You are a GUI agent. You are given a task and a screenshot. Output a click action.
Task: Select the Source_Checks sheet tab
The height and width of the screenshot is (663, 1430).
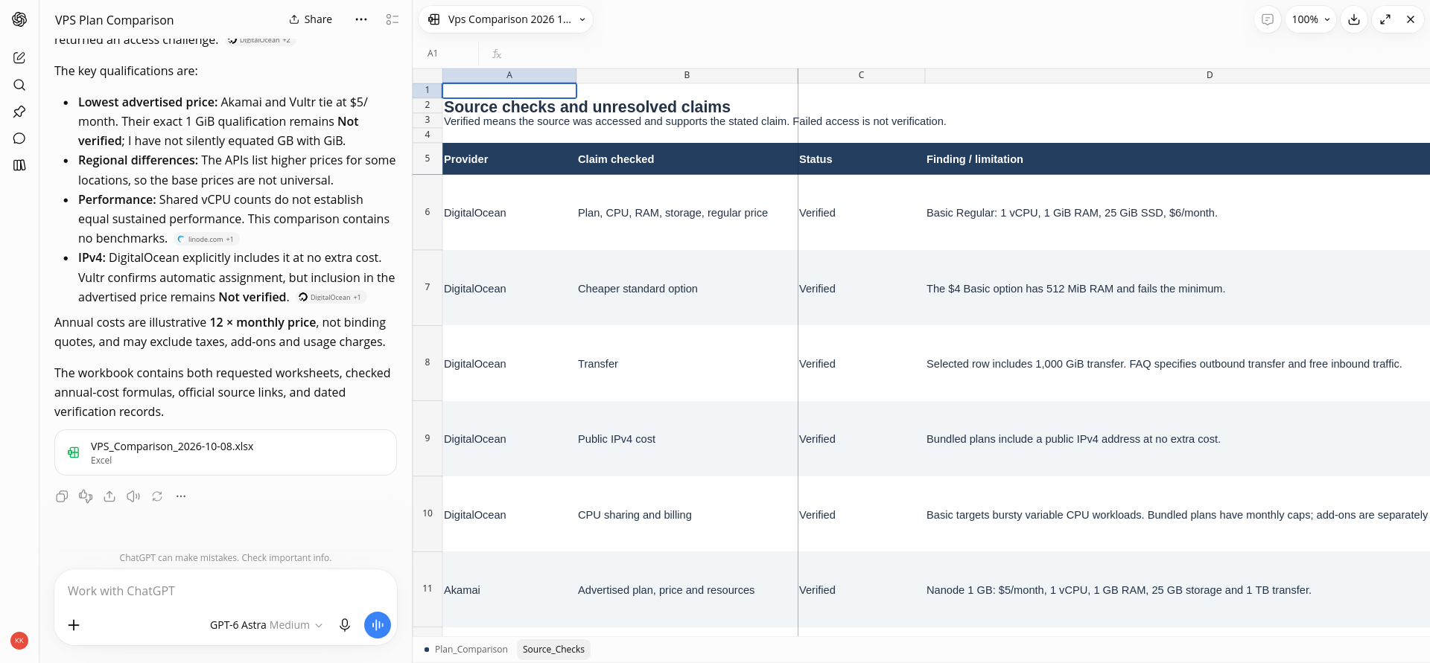pos(553,650)
